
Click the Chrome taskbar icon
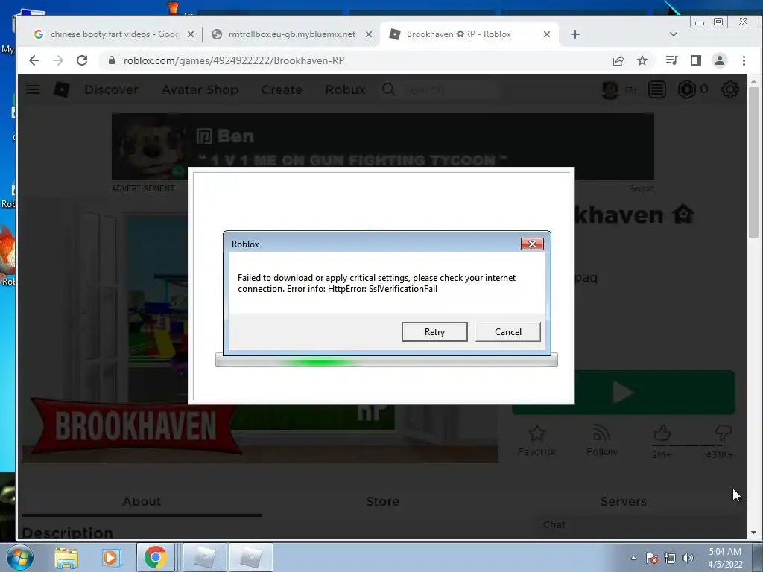tap(155, 557)
